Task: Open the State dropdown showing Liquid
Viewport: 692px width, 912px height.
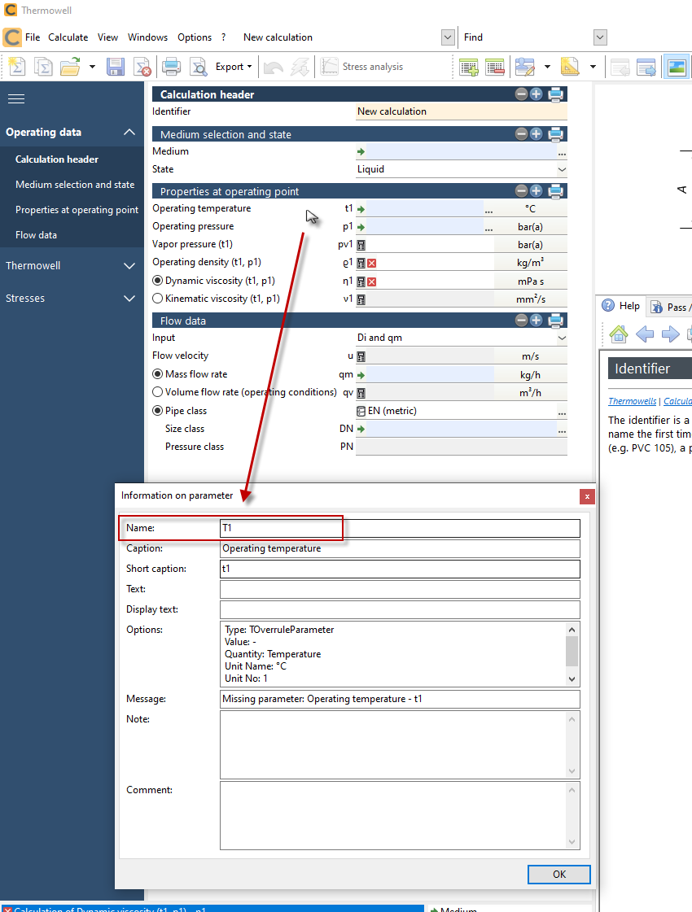Action: [560, 169]
